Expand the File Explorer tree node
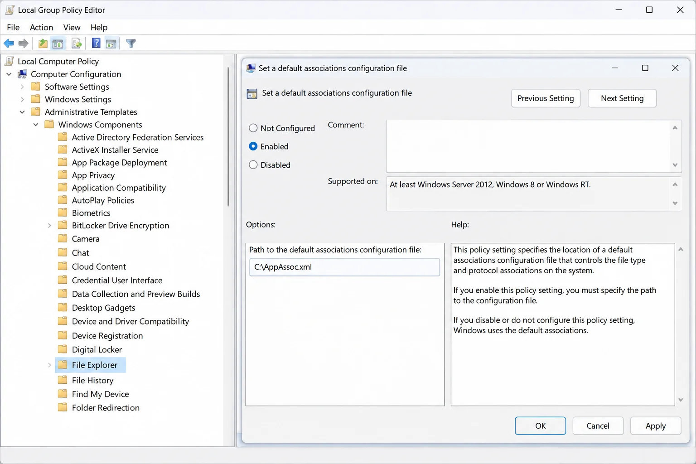Screen dimensions: 696x464 pyautogui.click(x=49, y=365)
